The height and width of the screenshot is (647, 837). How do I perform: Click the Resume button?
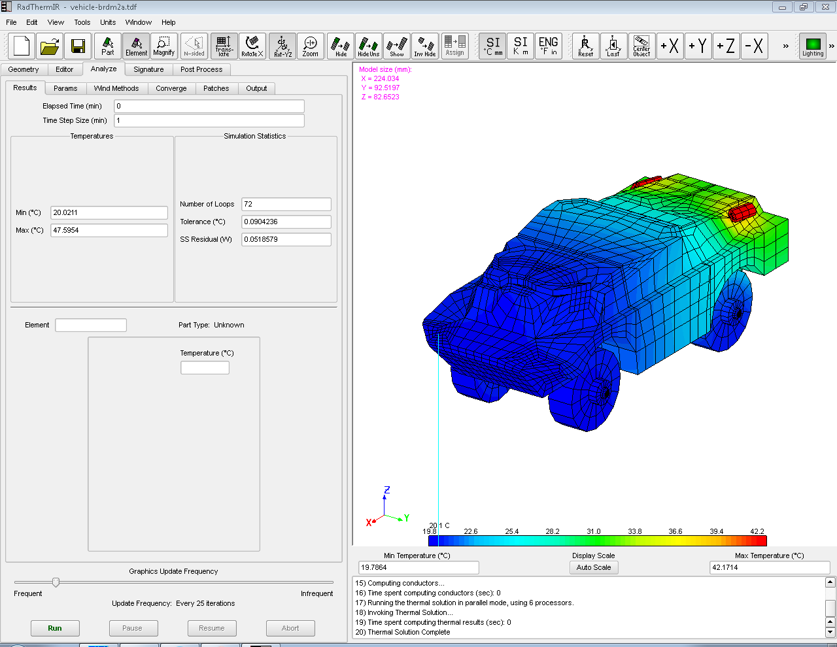[212, 628]
